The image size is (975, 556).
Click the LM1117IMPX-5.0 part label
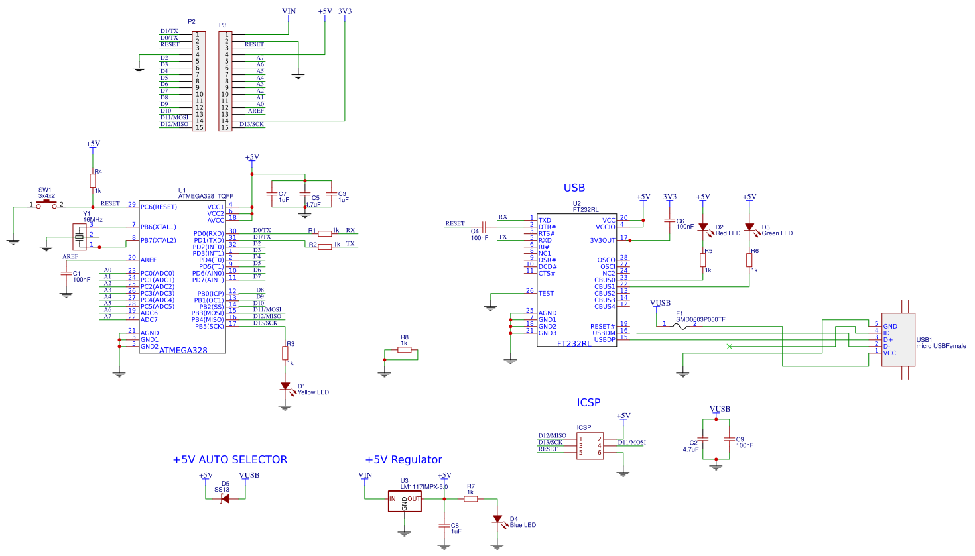click(x=424, y=487)
